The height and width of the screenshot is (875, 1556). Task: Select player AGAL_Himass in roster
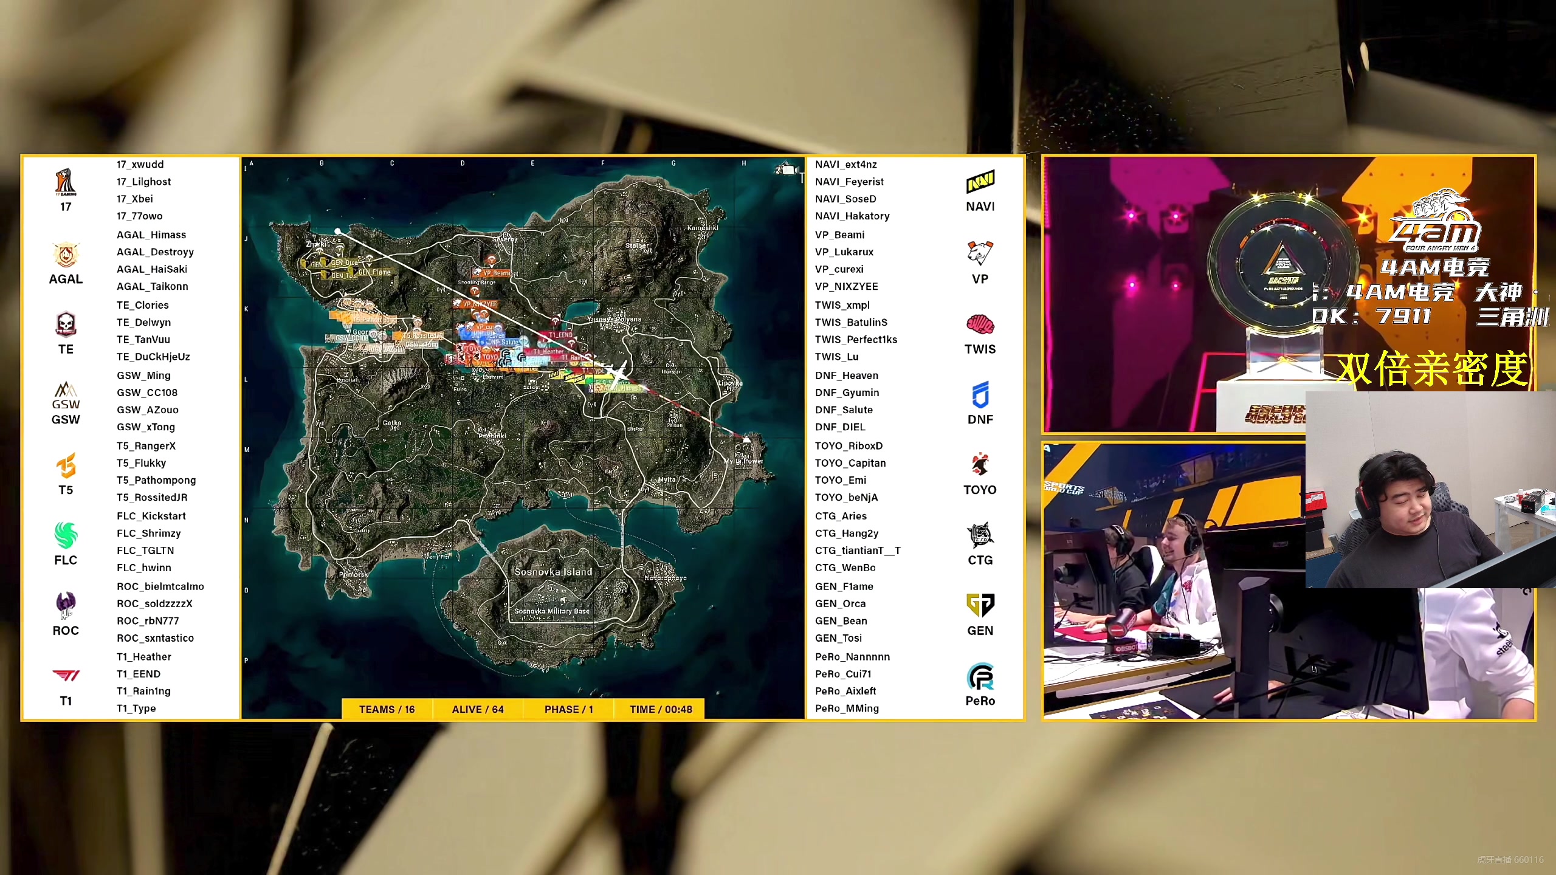[x=151, y=235]
